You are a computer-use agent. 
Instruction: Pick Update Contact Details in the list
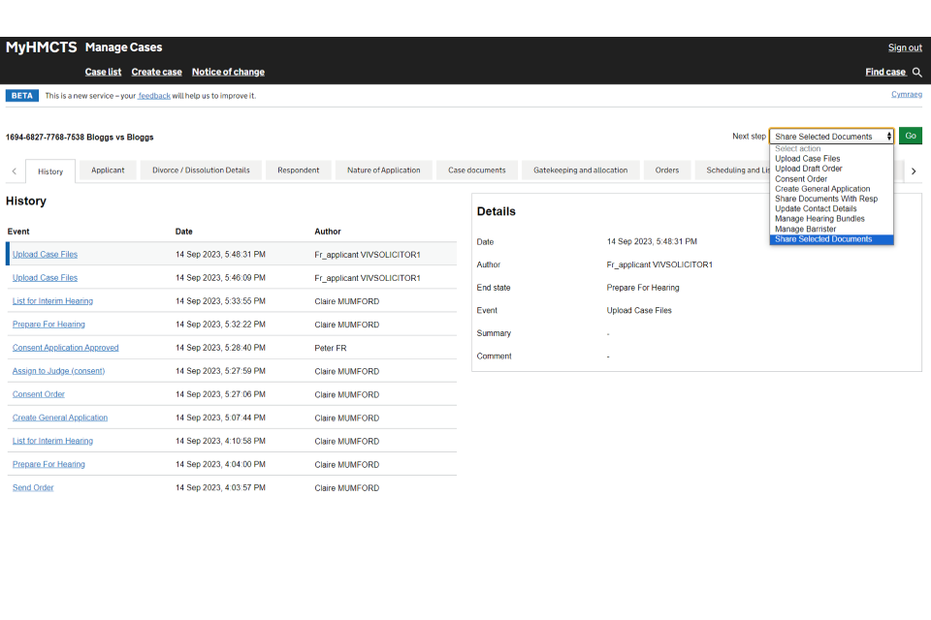pyautogui.click(x=816, y=208)
